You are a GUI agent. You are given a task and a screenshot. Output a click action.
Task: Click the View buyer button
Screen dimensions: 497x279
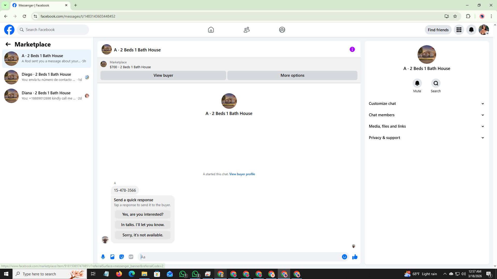pyautogui.click(x=163, y=75)
